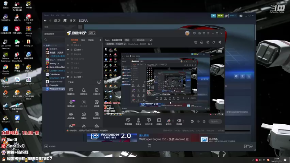This screenshot has width=290, height=163.
Task: Open the danmaku assistant tool in toolbox
Action: pyautogui.click(x=71, y=92)
